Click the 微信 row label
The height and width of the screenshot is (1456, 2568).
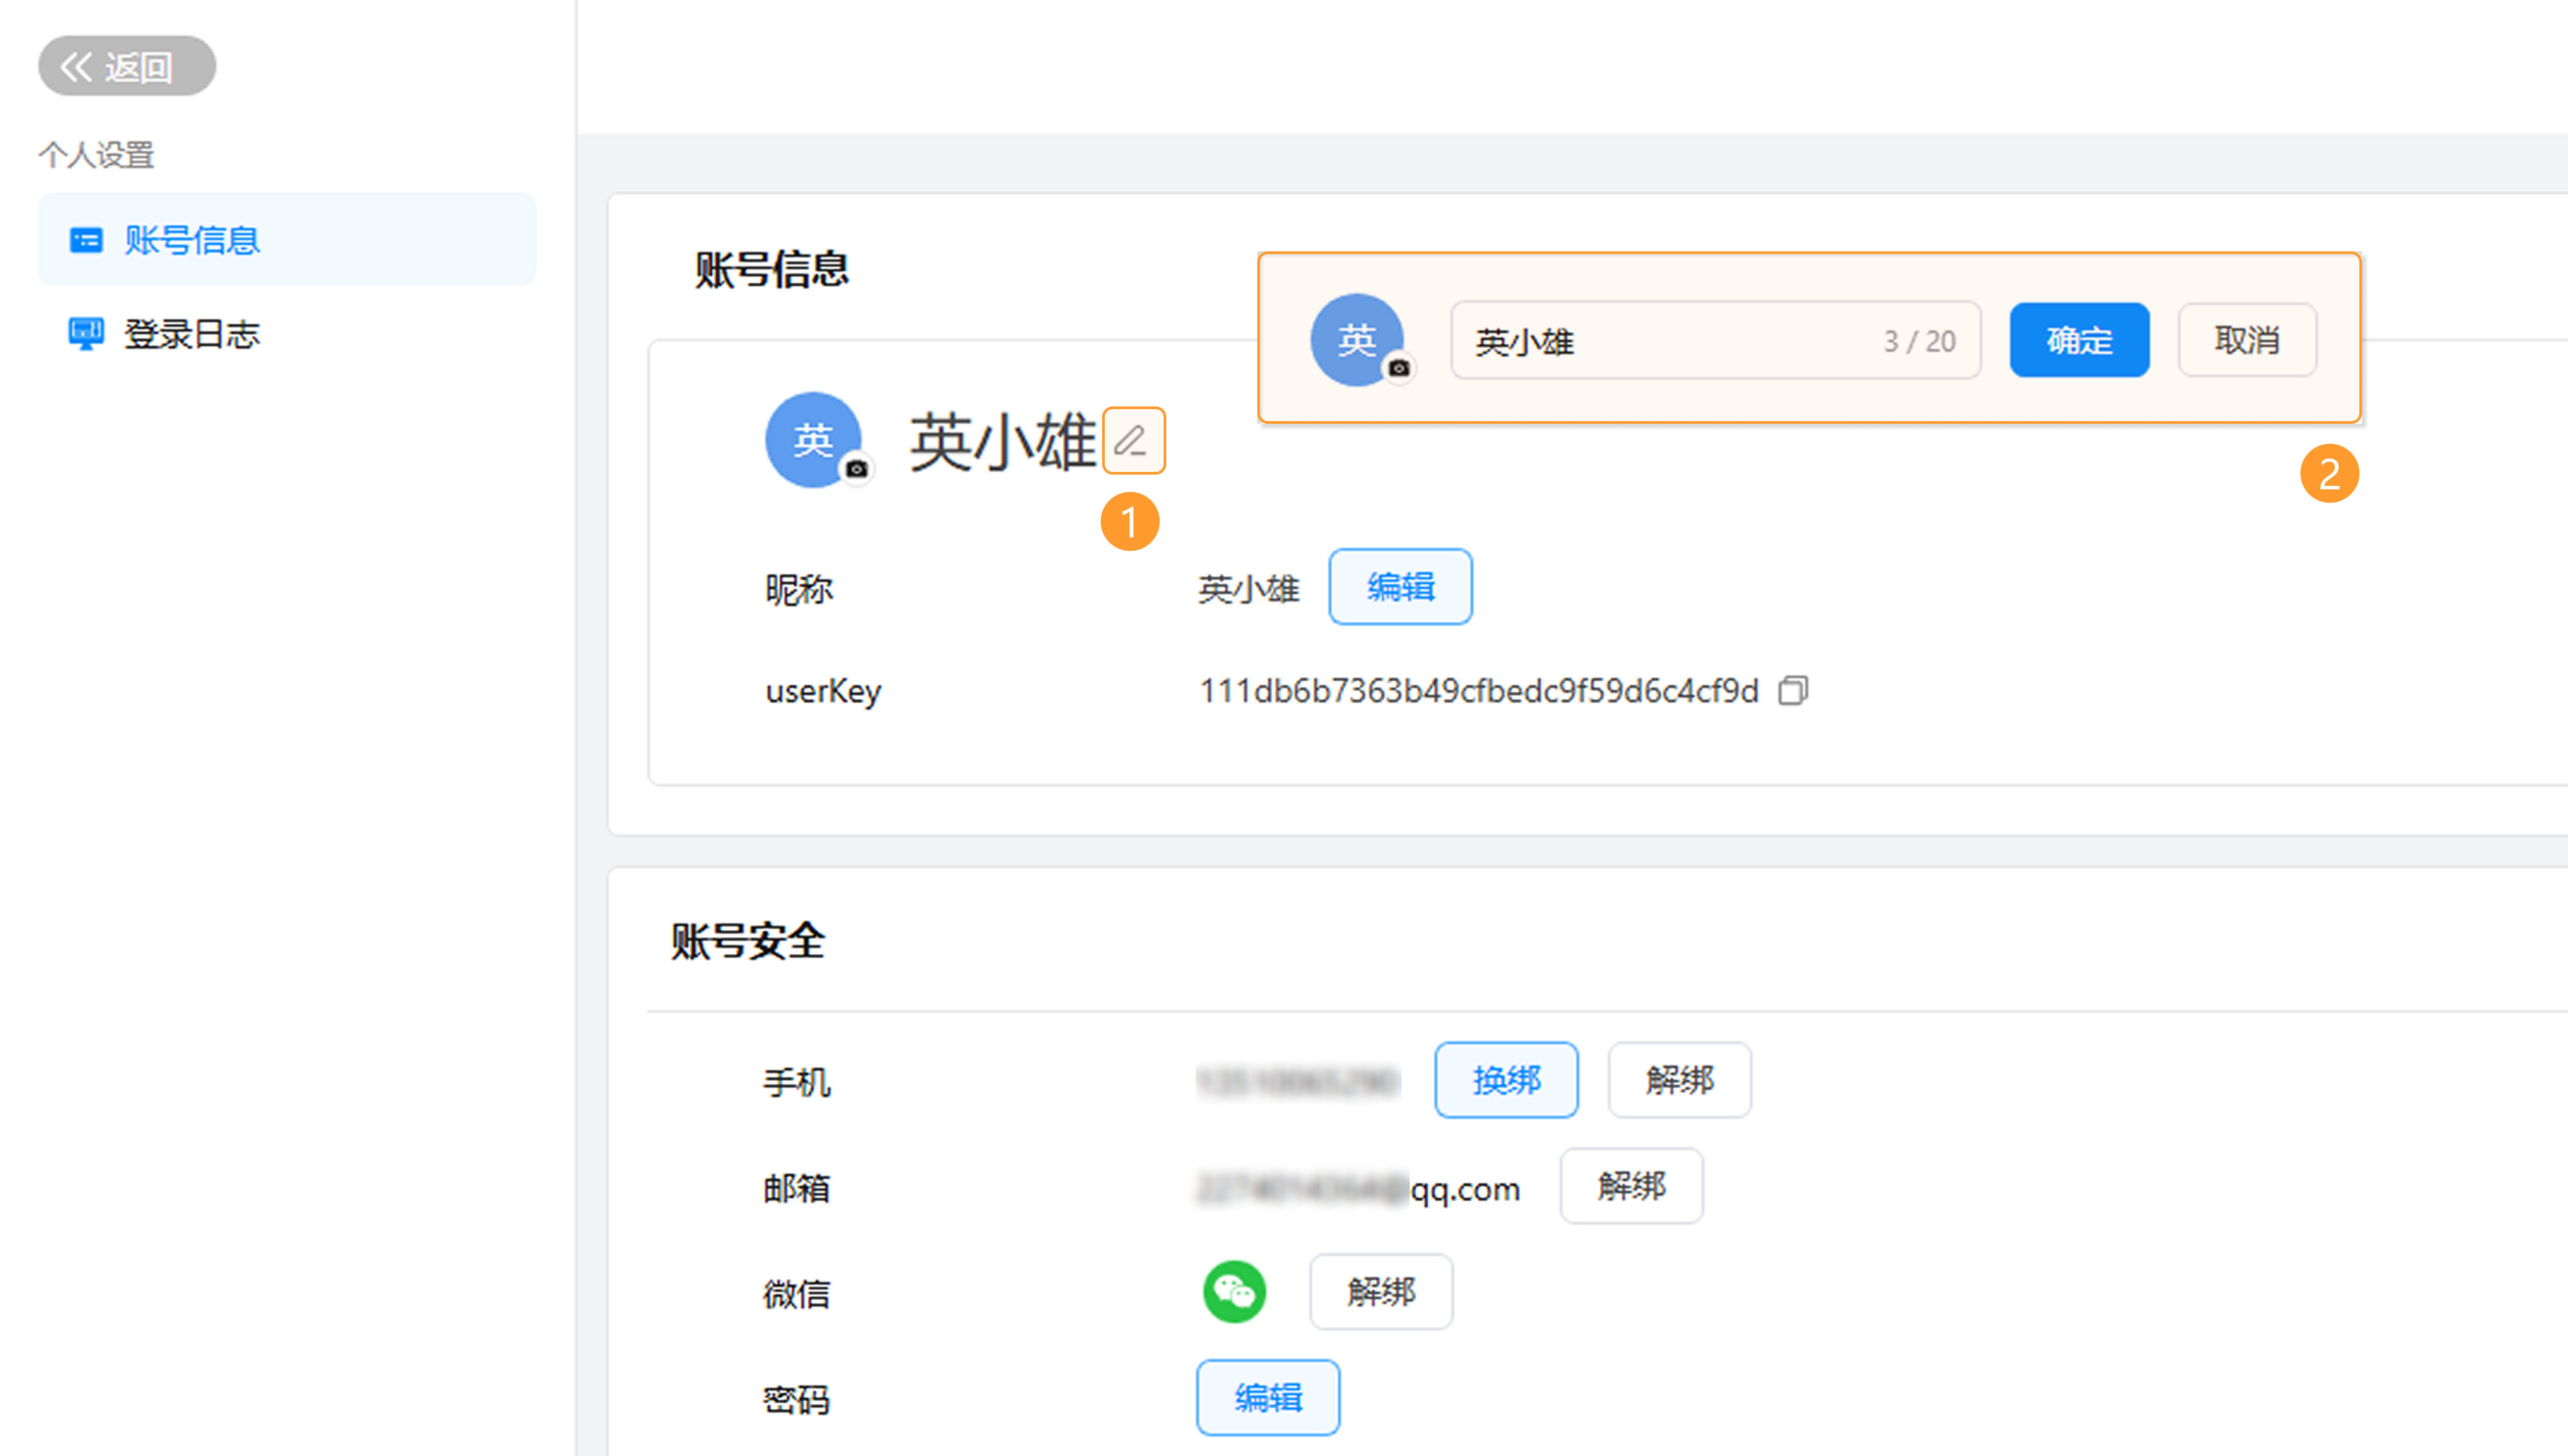(797, 1294)
